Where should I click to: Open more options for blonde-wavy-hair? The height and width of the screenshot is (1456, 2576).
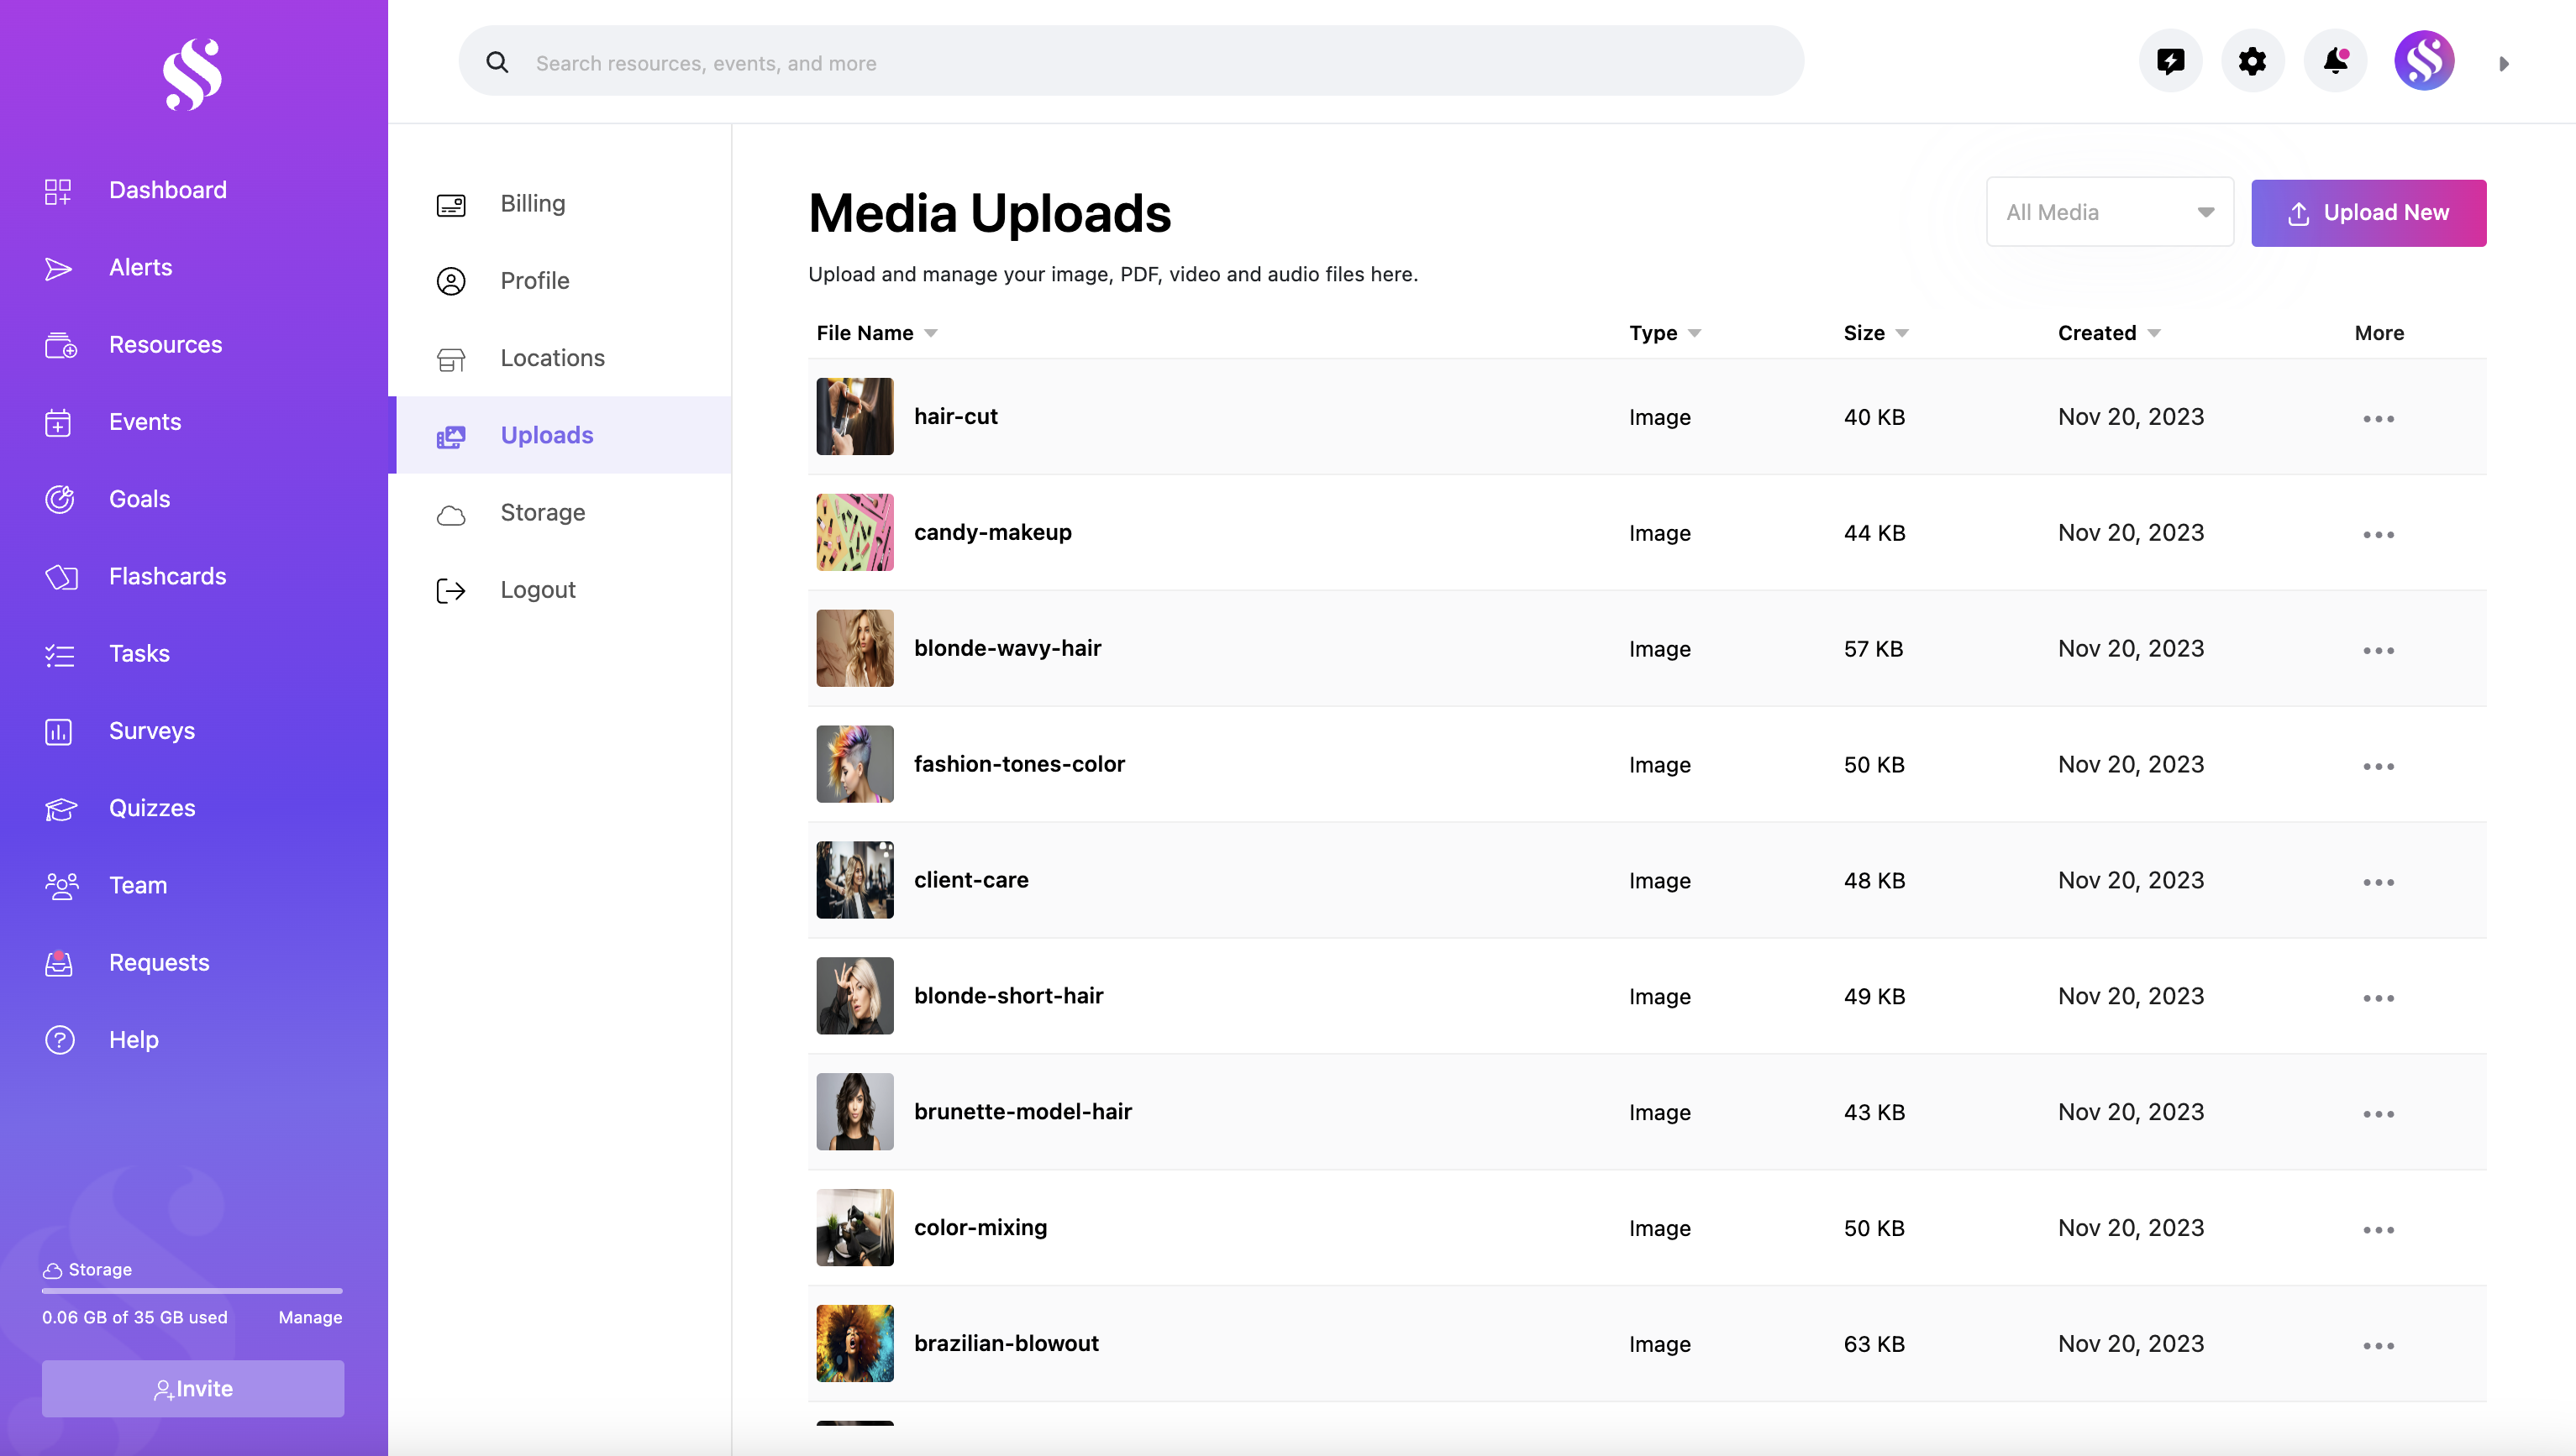click(2378, 651)
